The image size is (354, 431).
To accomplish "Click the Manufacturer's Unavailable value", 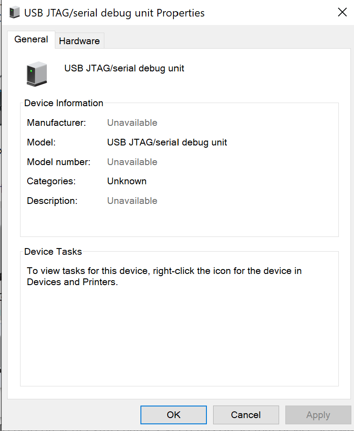I will pos(132,123).
